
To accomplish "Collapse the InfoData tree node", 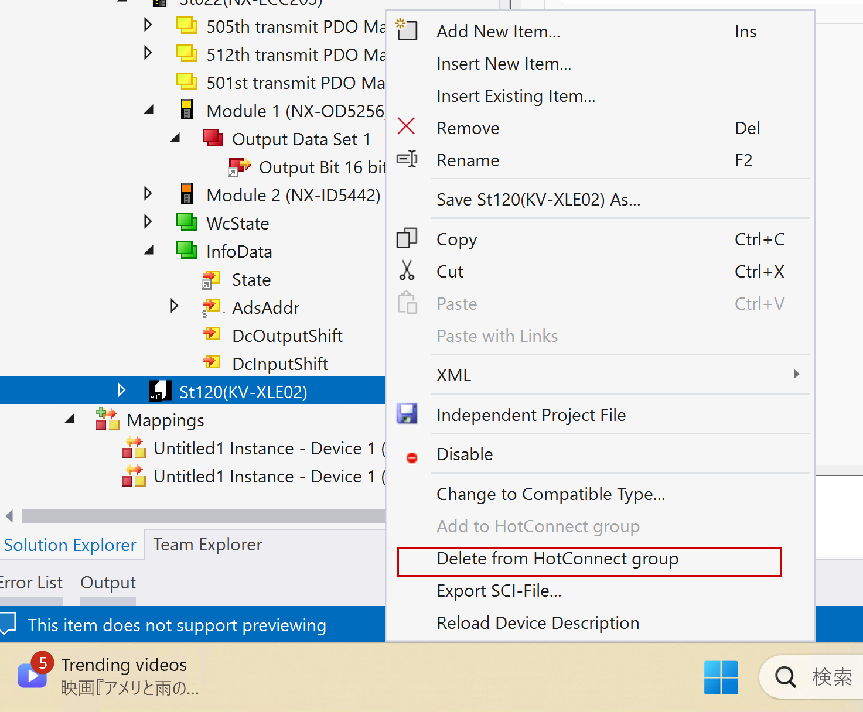I will (149, 251).
